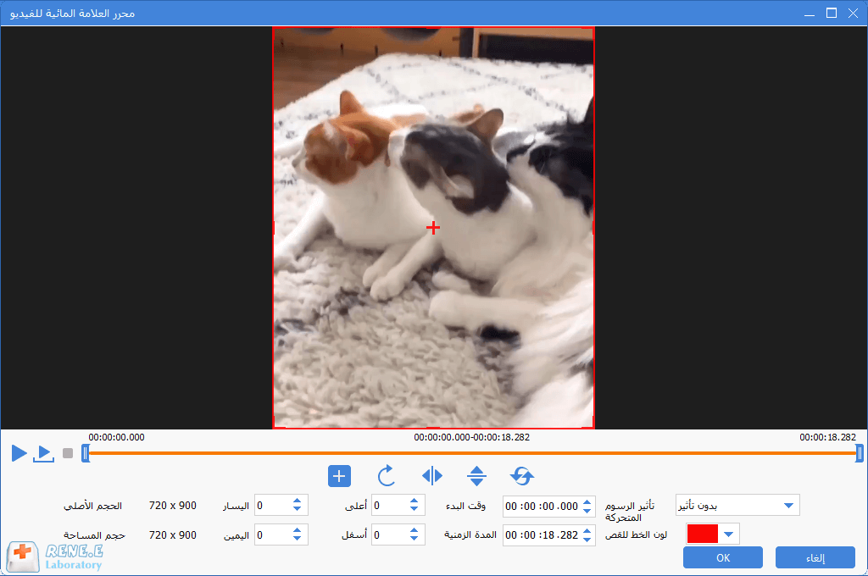
Task: Rotate the video clockwise
Action: click(x=387, y=476)
